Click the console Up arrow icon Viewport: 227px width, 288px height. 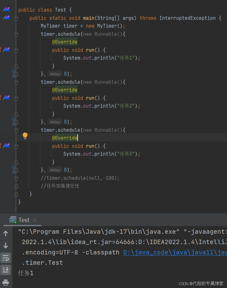coord(6,233)
